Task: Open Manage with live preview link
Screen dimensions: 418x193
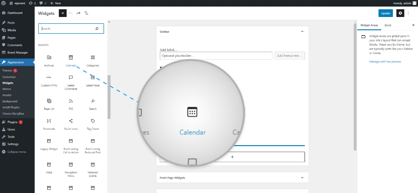Action: point(385,61)
